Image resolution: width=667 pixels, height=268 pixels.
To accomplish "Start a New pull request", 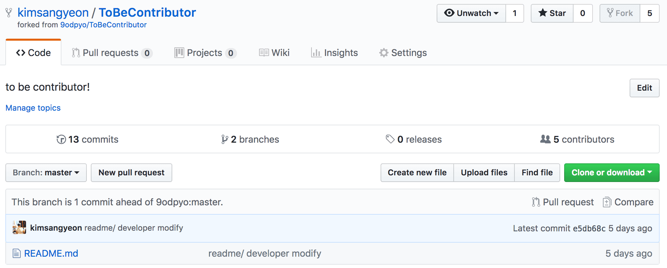I will point(132,173).
